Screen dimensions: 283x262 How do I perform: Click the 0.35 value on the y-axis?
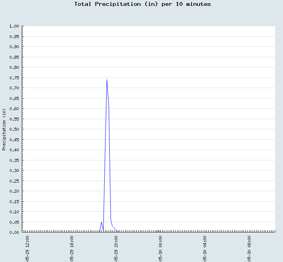(x=14, y=160)
